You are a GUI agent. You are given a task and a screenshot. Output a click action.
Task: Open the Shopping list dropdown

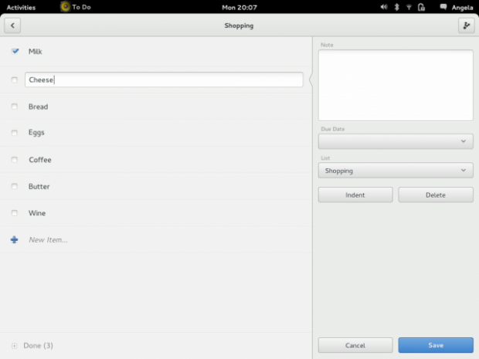(396, 171)
